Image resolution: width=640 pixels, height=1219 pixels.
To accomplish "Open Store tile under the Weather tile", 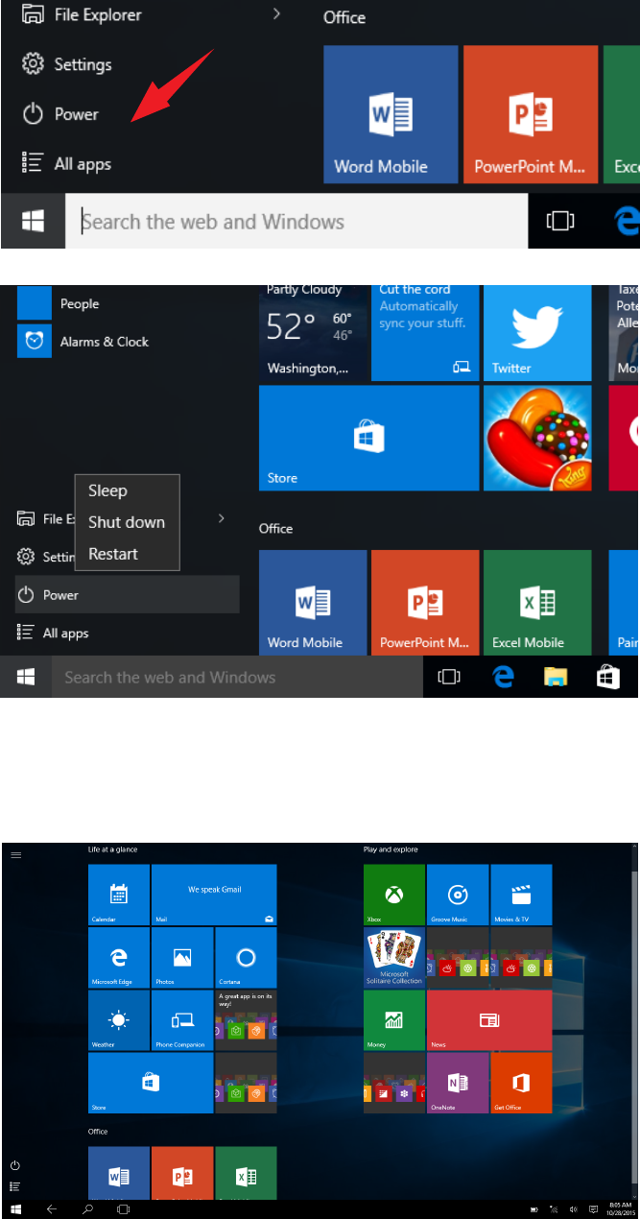I will point(151,1083).
